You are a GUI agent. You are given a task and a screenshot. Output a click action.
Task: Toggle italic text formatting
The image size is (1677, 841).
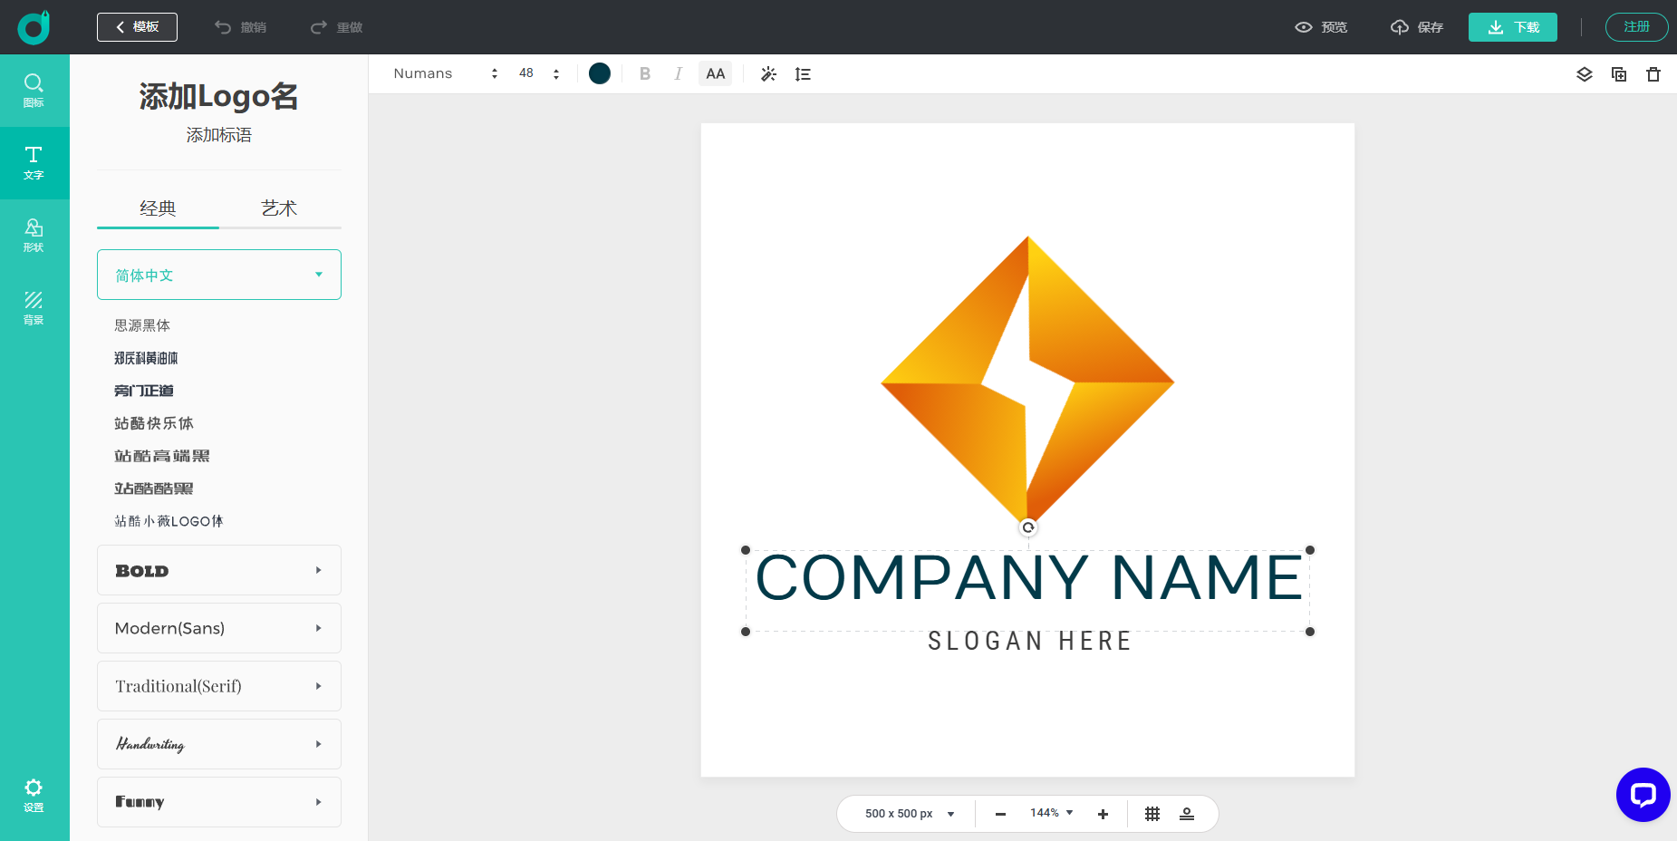point(678,74)
